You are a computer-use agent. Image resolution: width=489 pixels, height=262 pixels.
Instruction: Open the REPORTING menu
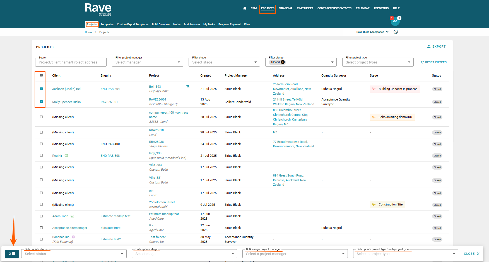click(381, 8)
